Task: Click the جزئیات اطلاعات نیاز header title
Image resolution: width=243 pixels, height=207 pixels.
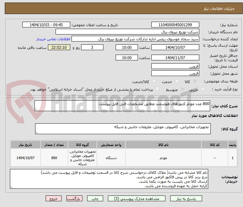Action: pos(219,9)
